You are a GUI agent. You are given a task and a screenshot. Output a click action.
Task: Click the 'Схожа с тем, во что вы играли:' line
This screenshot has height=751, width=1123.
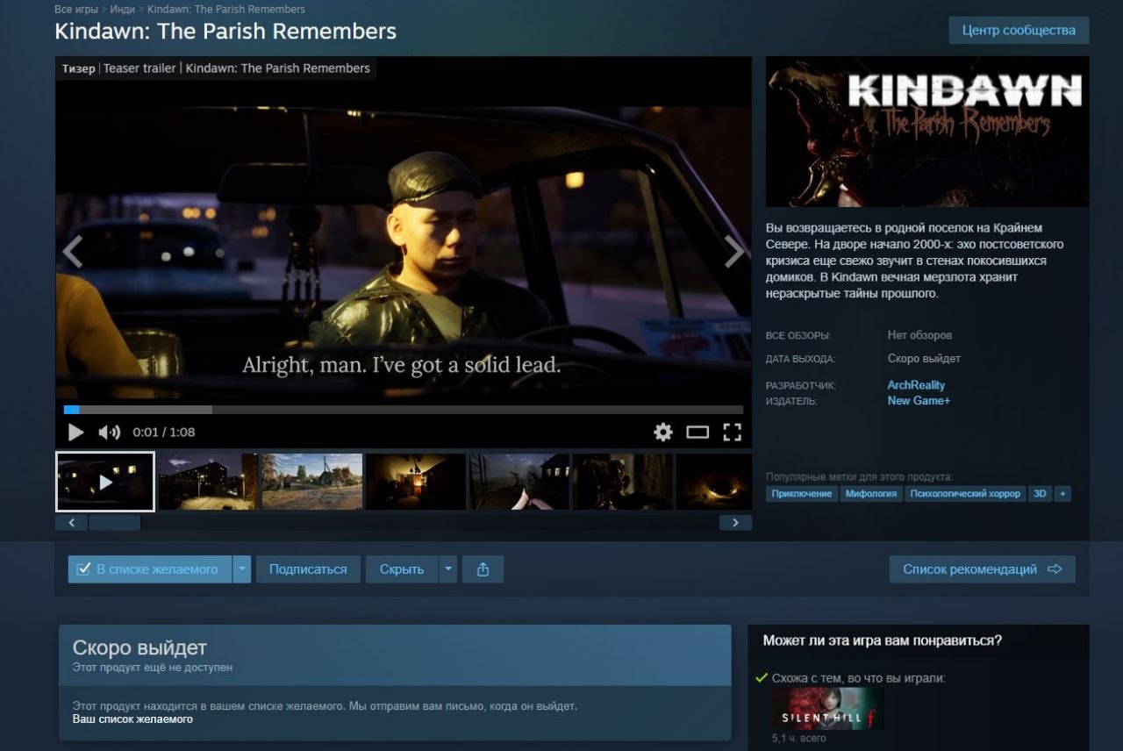pyautogui.click(x=859, y=678)
